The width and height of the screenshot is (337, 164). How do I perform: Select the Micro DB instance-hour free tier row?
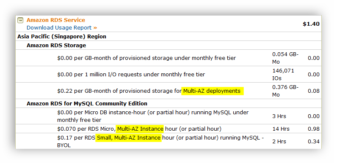(168, 116)
